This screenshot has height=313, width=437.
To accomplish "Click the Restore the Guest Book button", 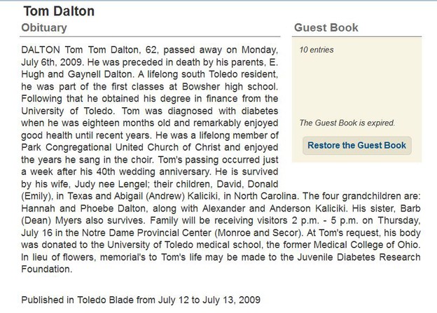I will (356, 146).
